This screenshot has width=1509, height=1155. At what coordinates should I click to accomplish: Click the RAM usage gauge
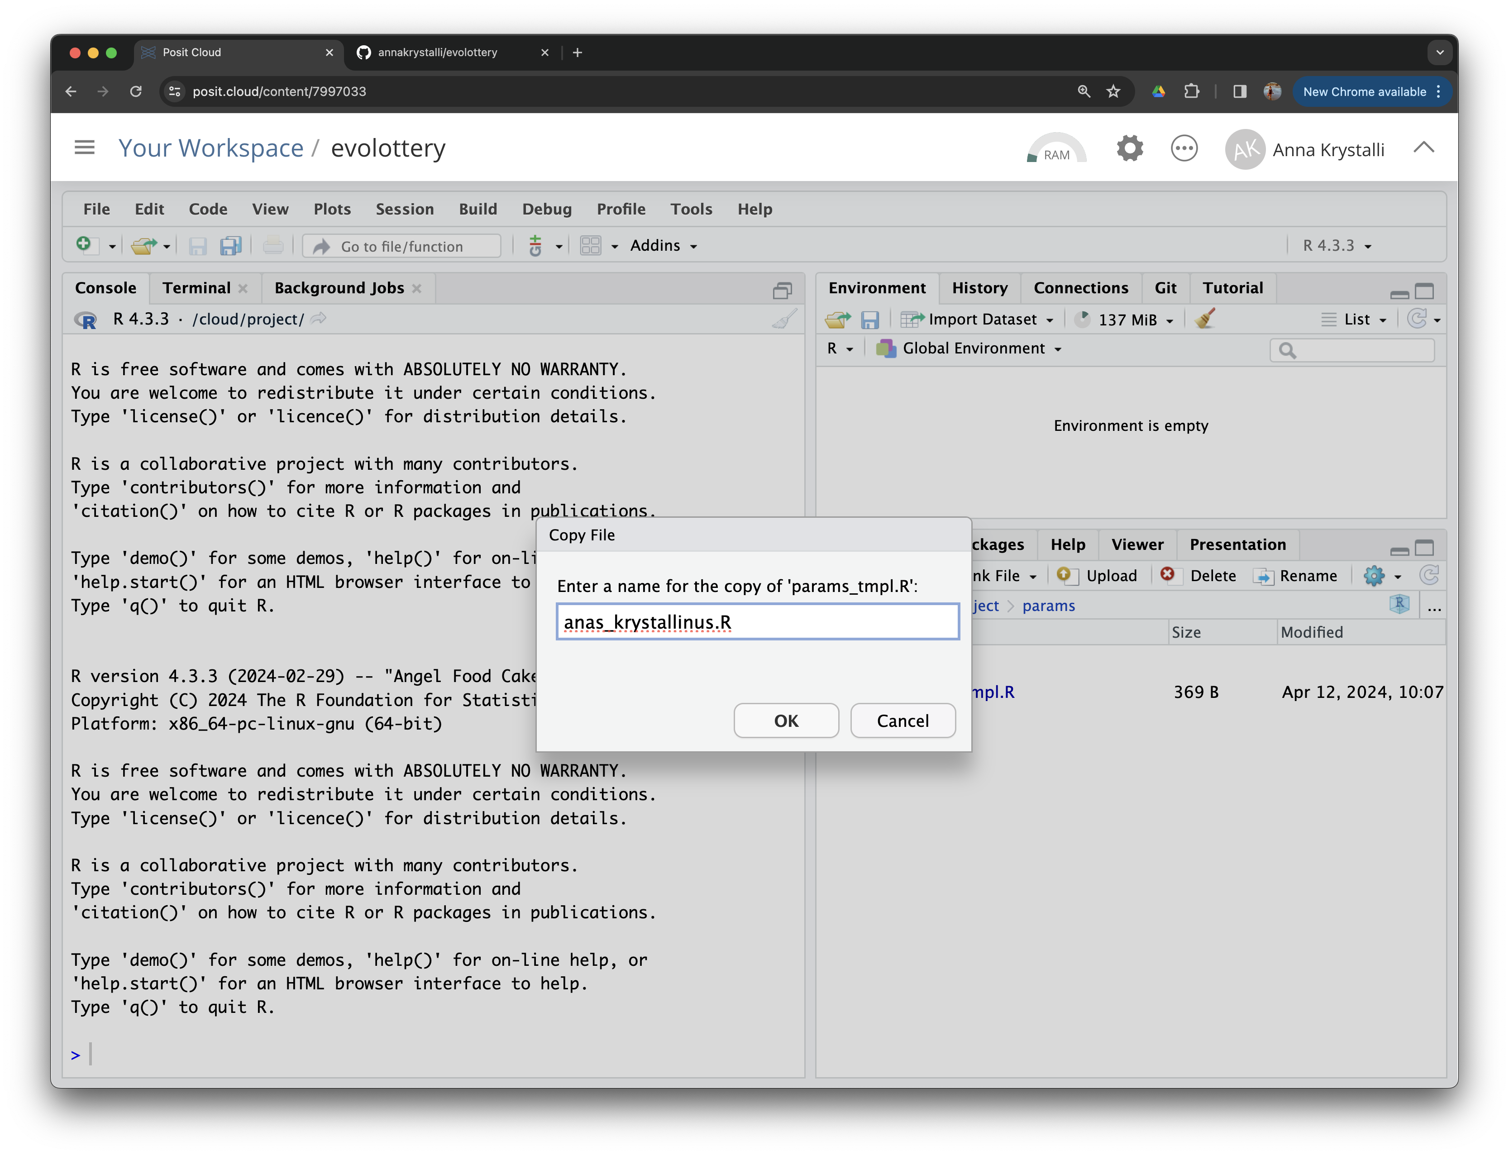click(x=1056, y=148)
